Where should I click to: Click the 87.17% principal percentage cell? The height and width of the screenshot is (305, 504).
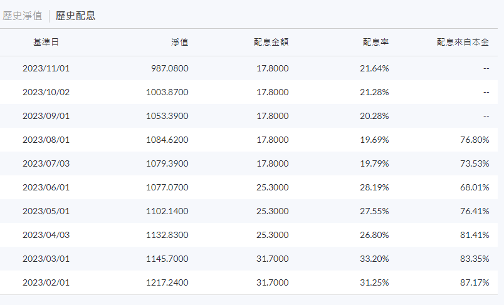(475, 282)
